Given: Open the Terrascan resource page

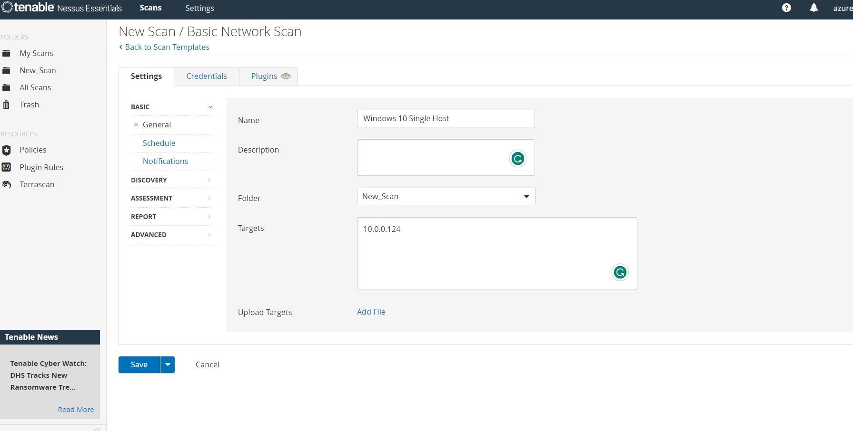Looking at the screenshot, I should tap(37, 184).
